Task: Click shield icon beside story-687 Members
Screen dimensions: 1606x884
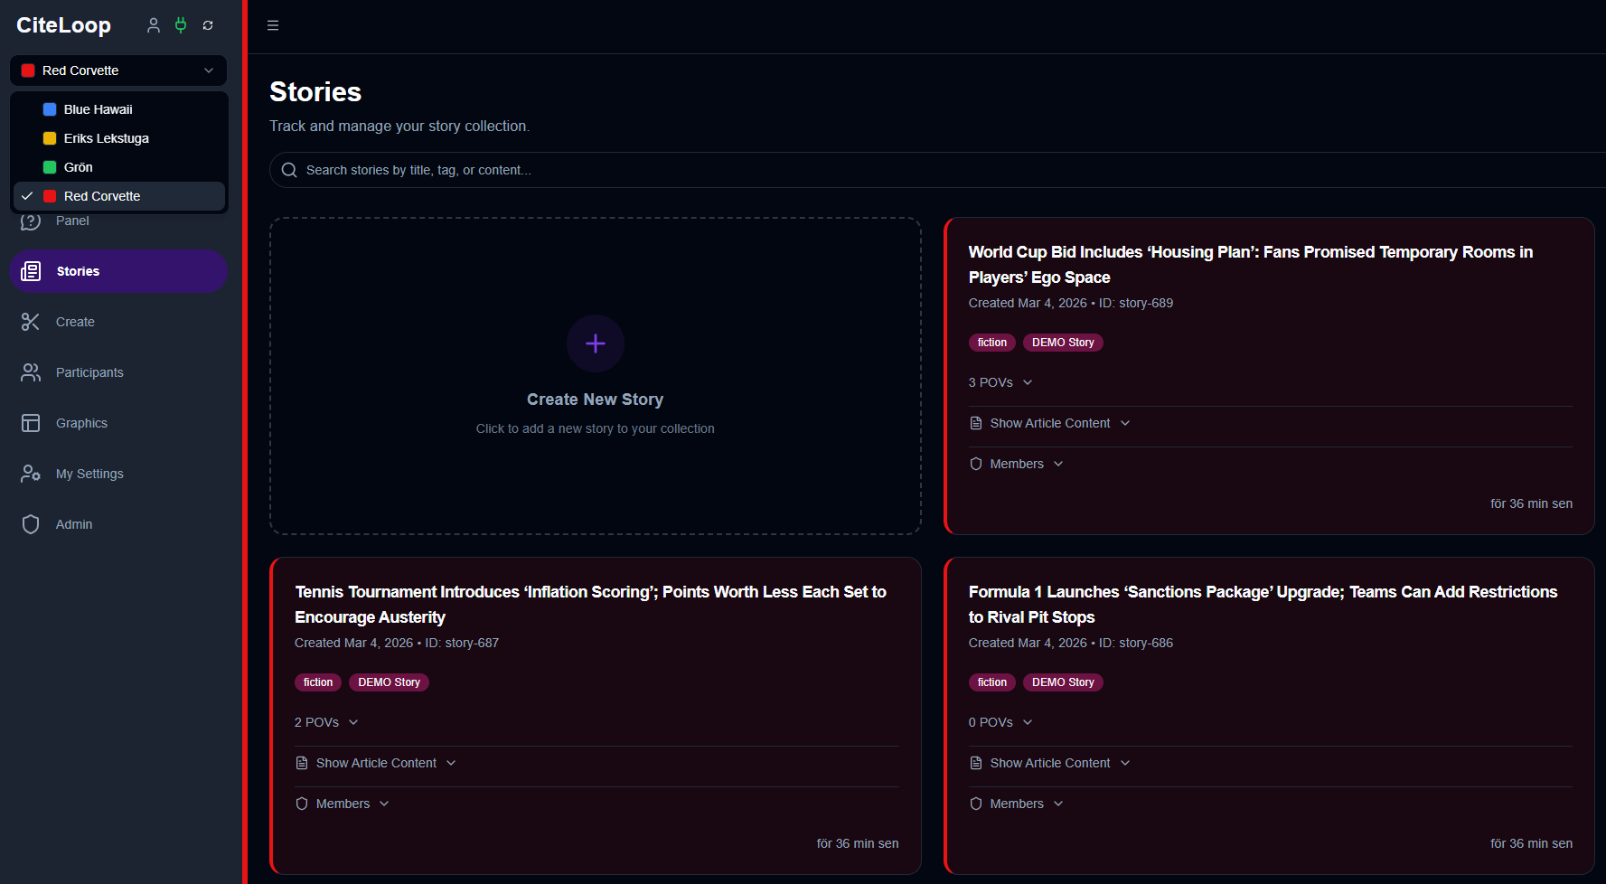Action: tap(302, 804)
